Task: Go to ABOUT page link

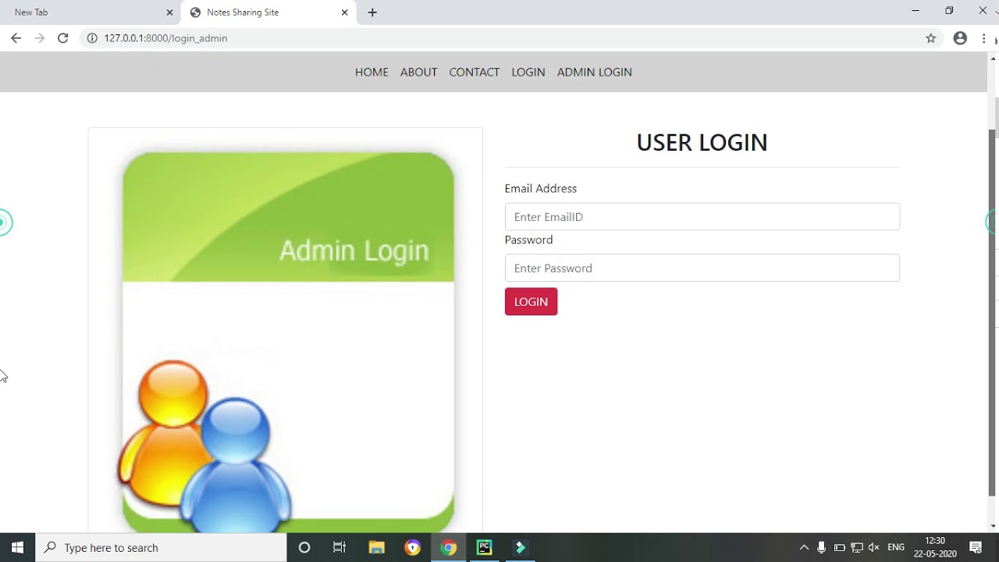Action: click(x=418, y=72)
